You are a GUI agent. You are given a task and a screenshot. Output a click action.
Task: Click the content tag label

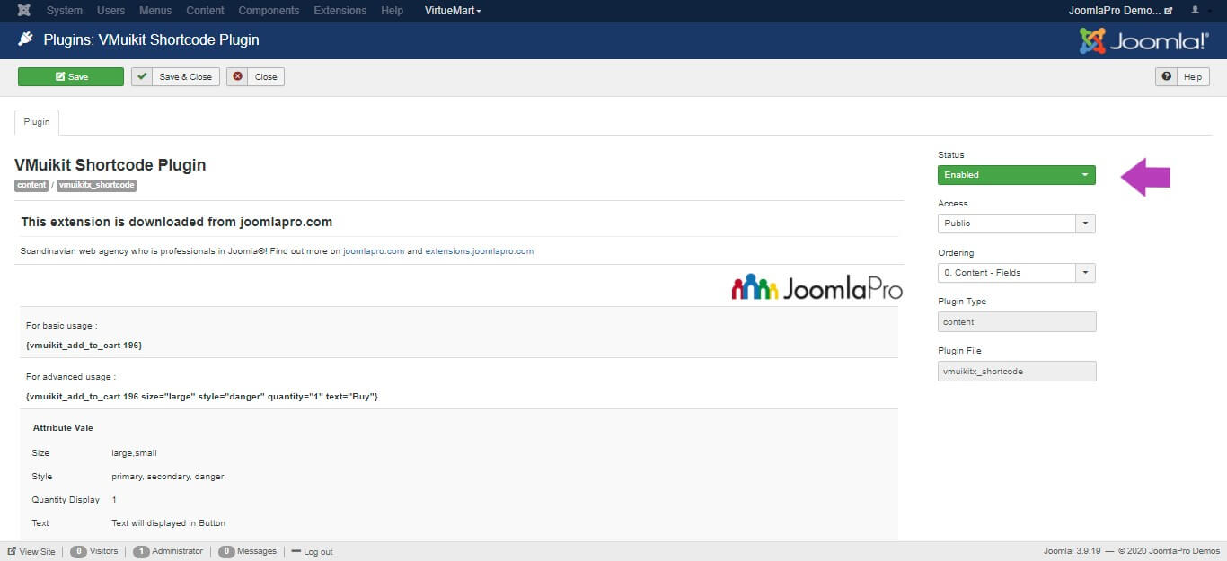(x=31, y=186)
